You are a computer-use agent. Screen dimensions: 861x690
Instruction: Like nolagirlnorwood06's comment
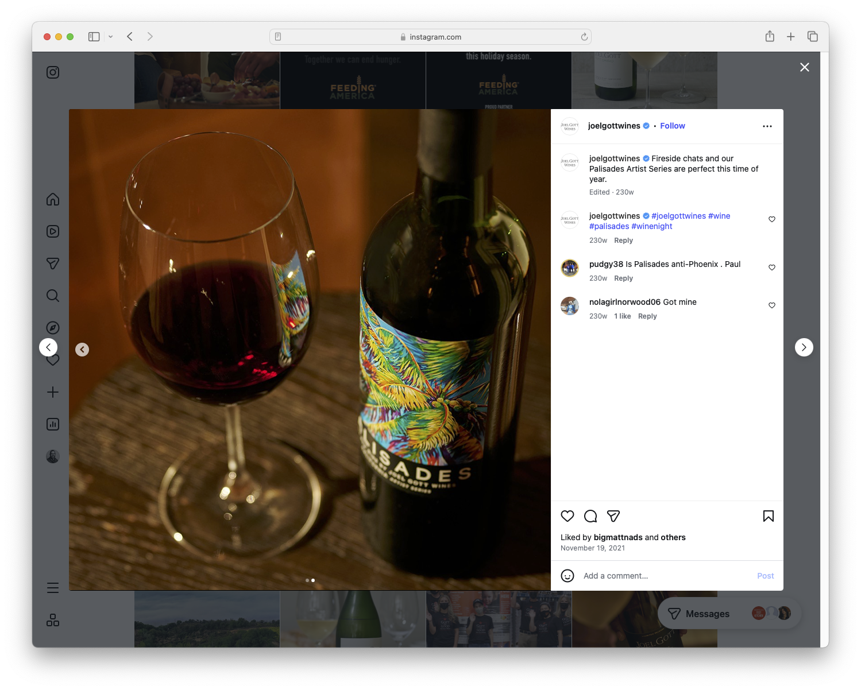point(772,305)
